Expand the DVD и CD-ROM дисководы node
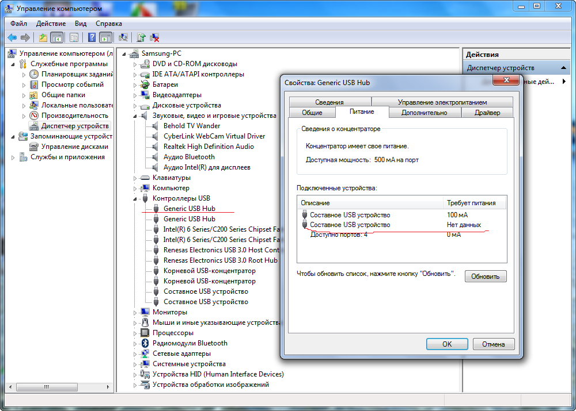The image size is (576, 411). [136, 64]
